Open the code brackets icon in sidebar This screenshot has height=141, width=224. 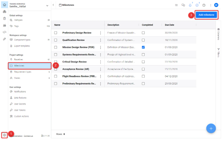click(x=4, y=32)
